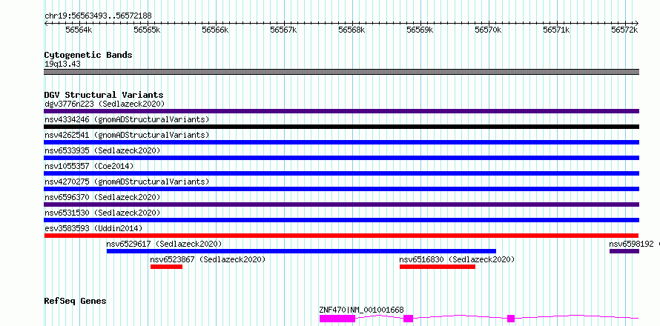Open the ZNF470|NM_001001668 gene label
660x326 pixels.
[362, 310]
